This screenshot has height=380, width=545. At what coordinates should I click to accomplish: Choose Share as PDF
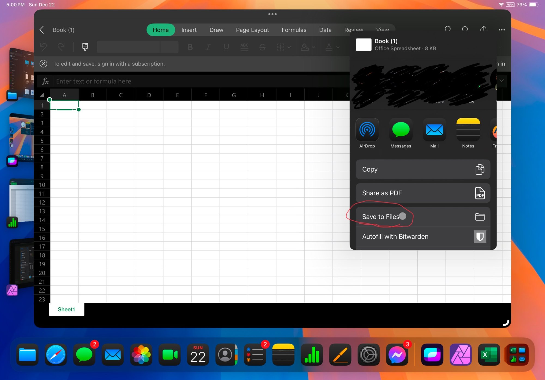[423, 193]
